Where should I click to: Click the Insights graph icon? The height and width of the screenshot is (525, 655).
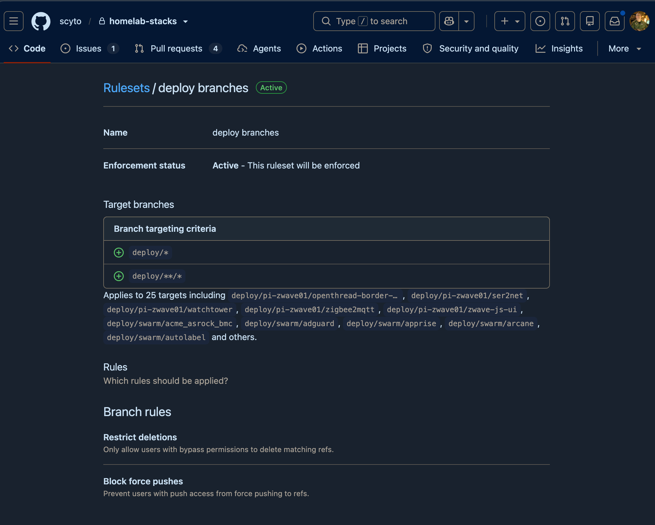(541, 48)
